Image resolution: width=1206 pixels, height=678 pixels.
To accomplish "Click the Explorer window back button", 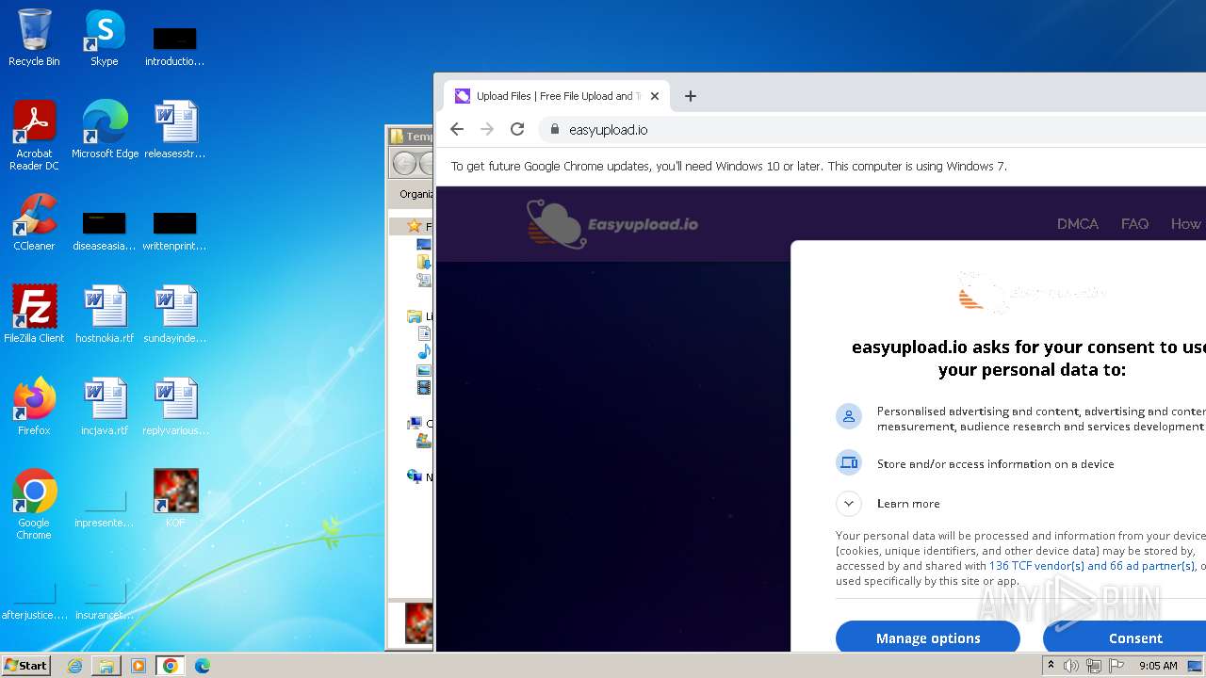I will click(x=405, y=164).
